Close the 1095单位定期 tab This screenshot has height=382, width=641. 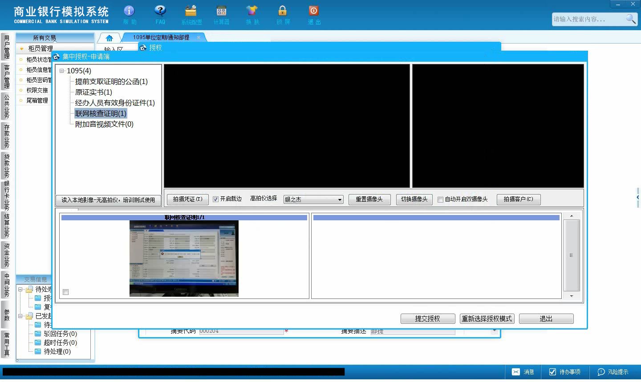tap(199, 37)
